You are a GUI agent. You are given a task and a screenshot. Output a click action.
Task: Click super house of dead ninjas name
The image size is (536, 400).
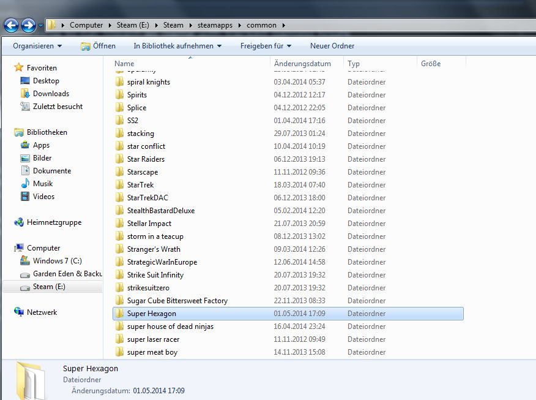coord(170,326)
